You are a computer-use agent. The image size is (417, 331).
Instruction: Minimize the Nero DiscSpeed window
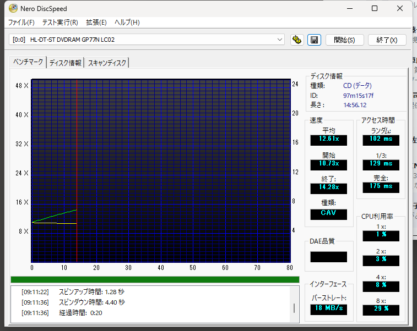pos(350,8)
